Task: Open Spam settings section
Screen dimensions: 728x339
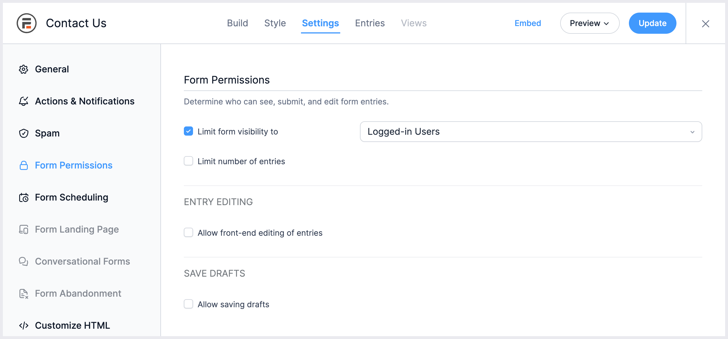Action: (47, 133)
